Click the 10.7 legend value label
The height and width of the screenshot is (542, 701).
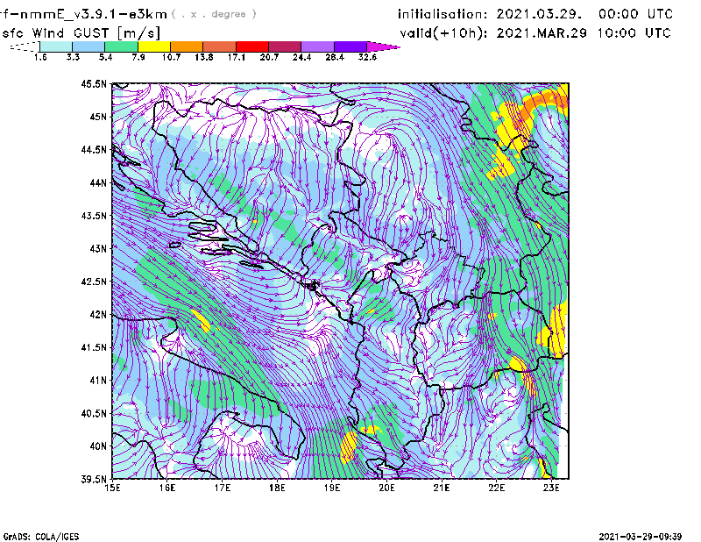click(x=171, y=57)
